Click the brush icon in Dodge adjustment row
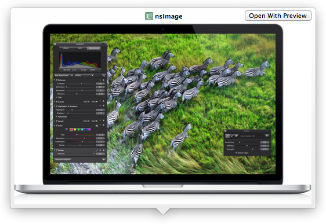Image resolution: width=326 pixels, height=224 pixels. tap(97, 150)
